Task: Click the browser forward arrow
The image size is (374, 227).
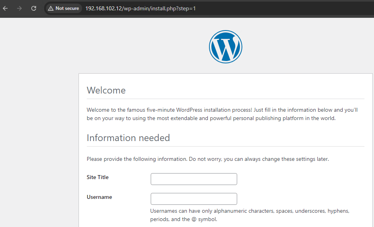Action: coord(19,8)
